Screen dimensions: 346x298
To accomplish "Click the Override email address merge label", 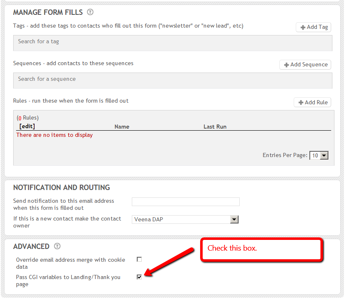I will click(x=70, y=263).
